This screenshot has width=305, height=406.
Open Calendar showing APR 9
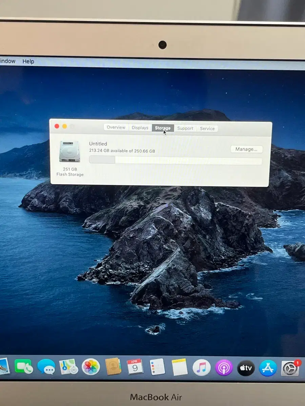(135, 367)
